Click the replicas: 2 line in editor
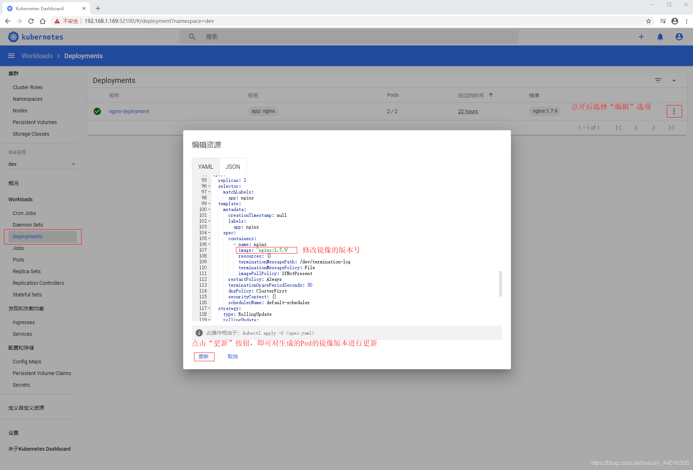Screen dimensions: 693x470 (232, 180)
